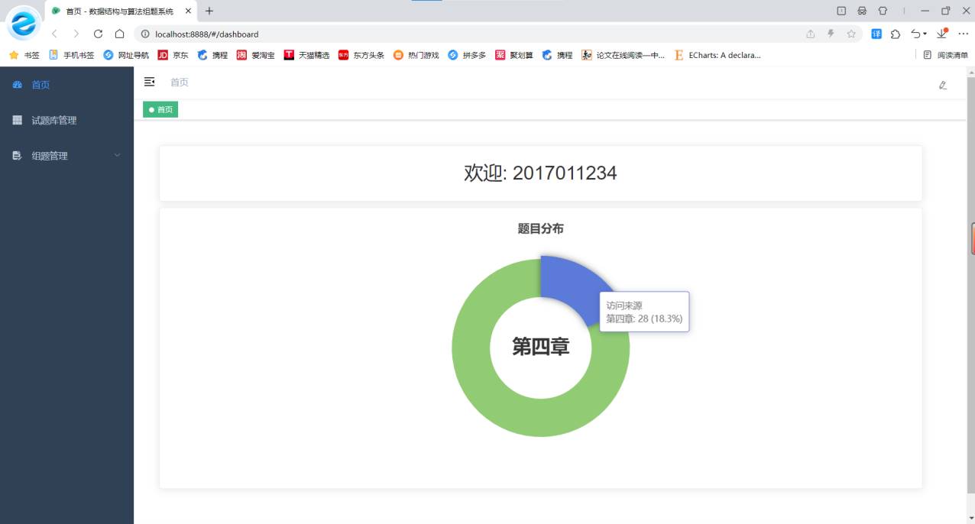Image resolution: width=975 pixels, height=524 pixels.
Task: Go to browser home page icon
Action: coord(120,34)
